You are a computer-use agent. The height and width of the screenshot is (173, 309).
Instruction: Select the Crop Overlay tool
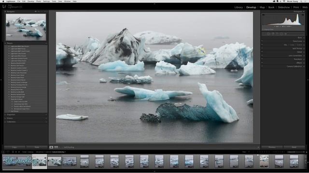pos(265,34)
